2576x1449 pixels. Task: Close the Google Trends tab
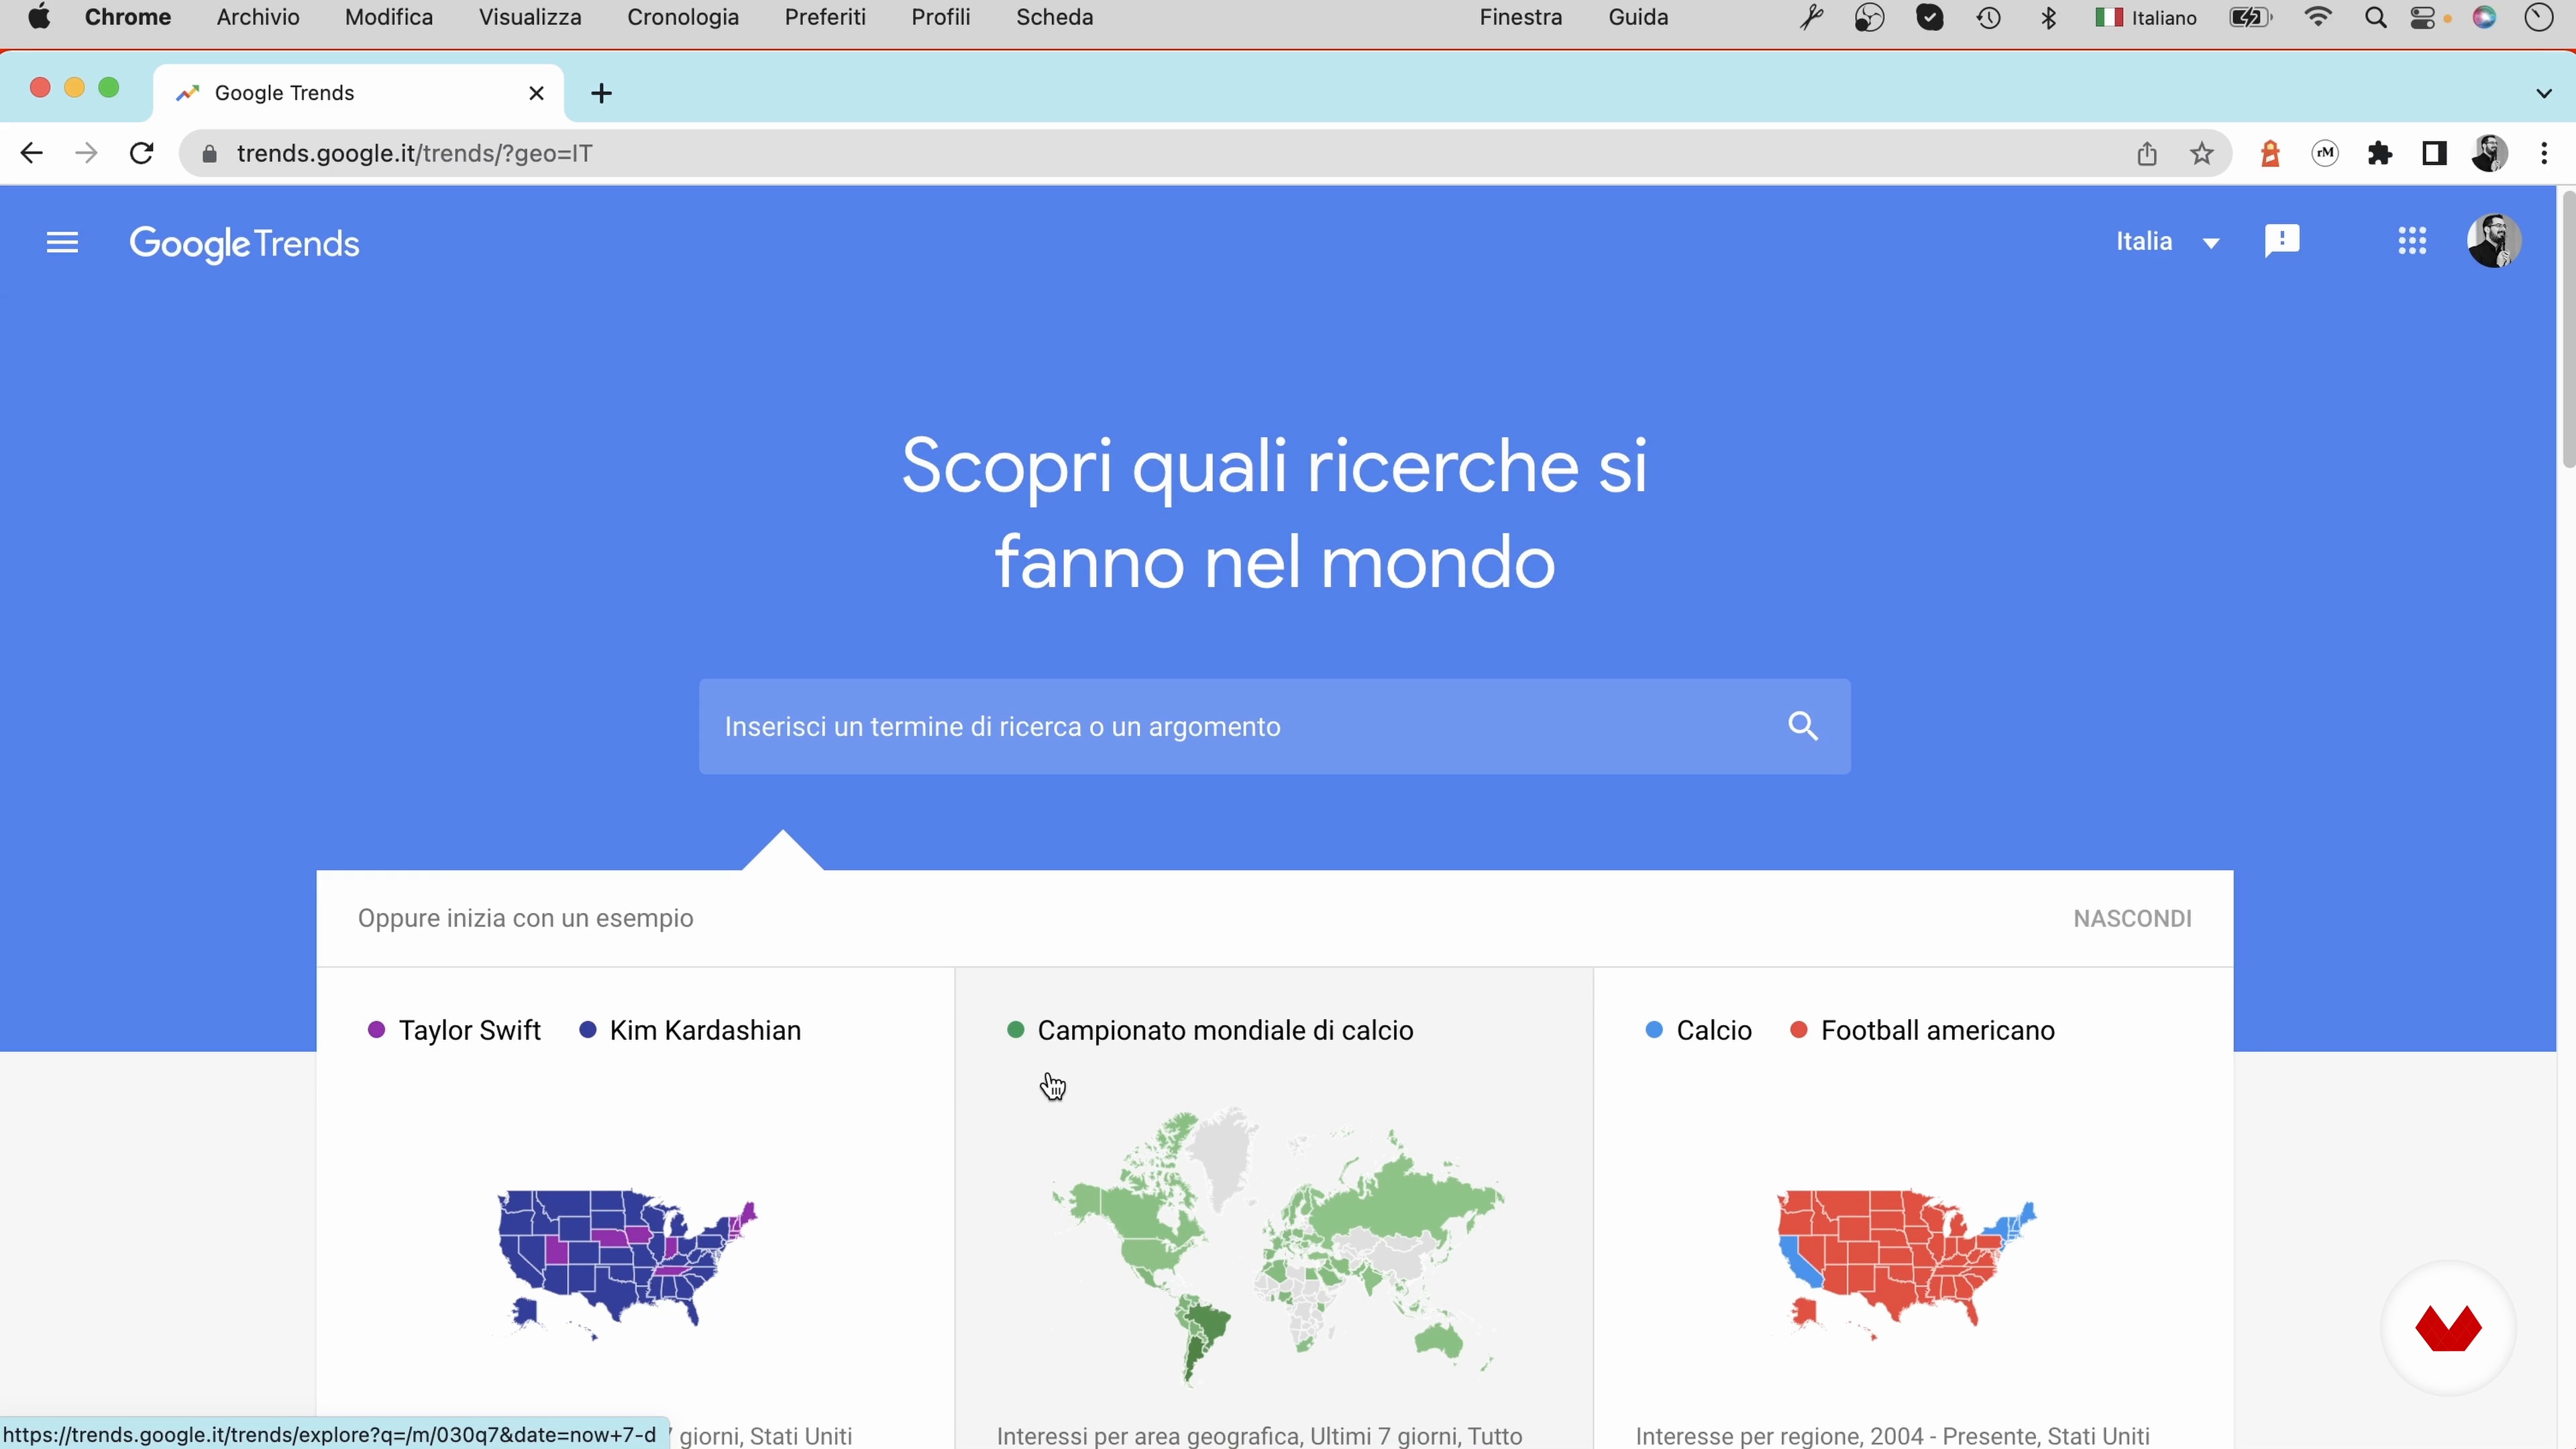click(536, 93)
